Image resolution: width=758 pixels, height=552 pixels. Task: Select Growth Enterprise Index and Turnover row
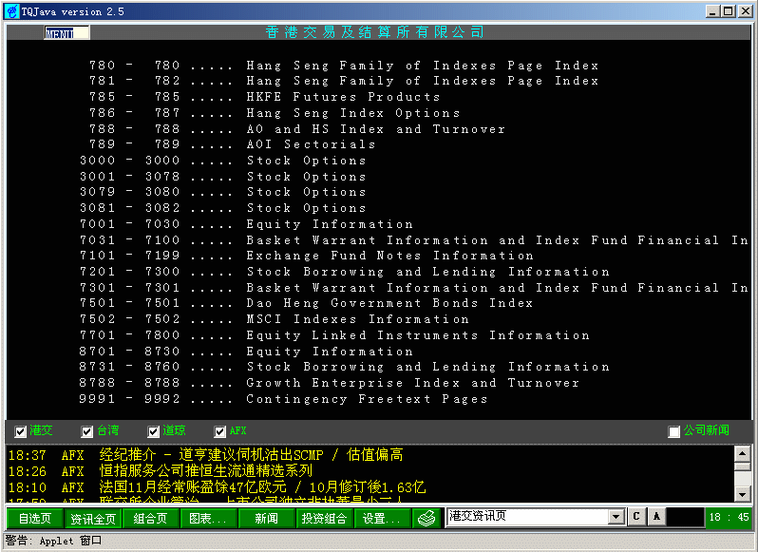[x=330, y=383]
